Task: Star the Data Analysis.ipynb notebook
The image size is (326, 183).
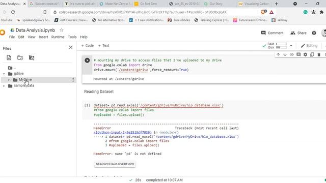Action: pyautogui.click(x=61, y=30)
